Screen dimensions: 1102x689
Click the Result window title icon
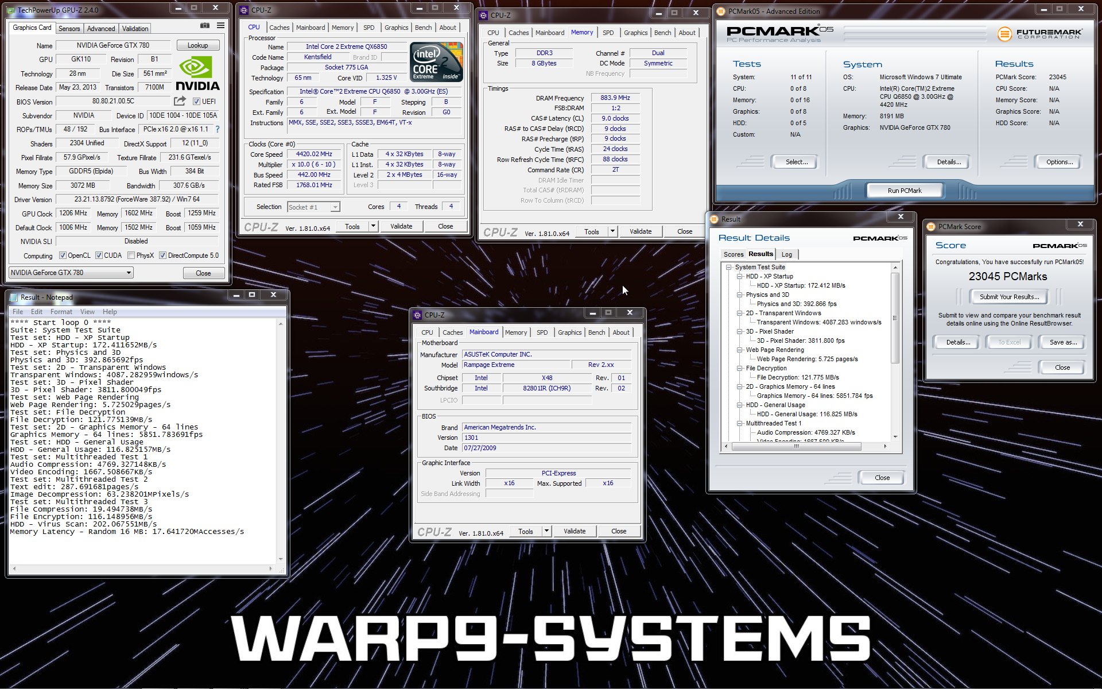(x=715, y=219)
